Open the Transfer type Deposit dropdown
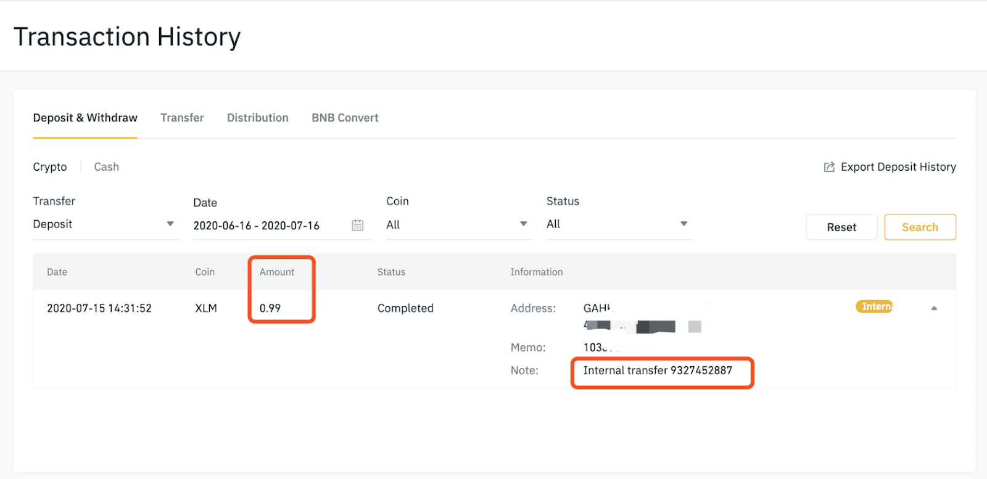This screenshot has width=987, height=479. (x=105, y=224)
